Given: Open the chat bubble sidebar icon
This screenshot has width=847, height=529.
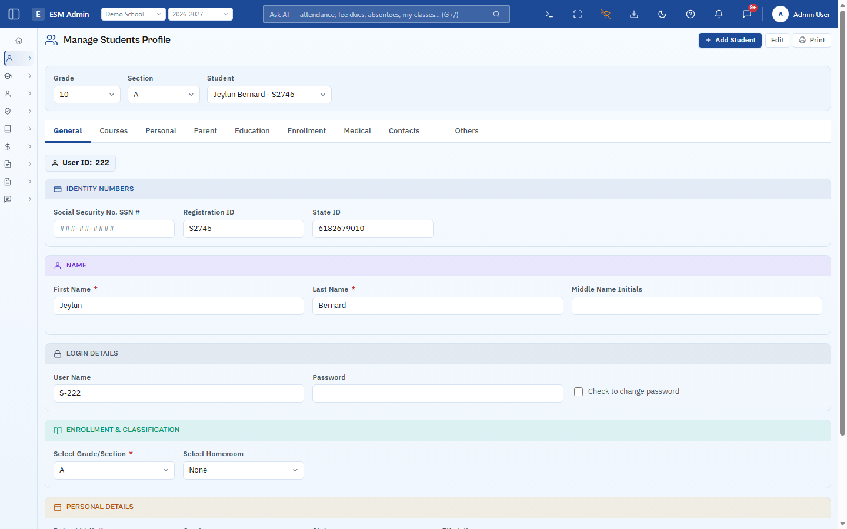Looking at the screenshot, I should (x=8, y=199).
